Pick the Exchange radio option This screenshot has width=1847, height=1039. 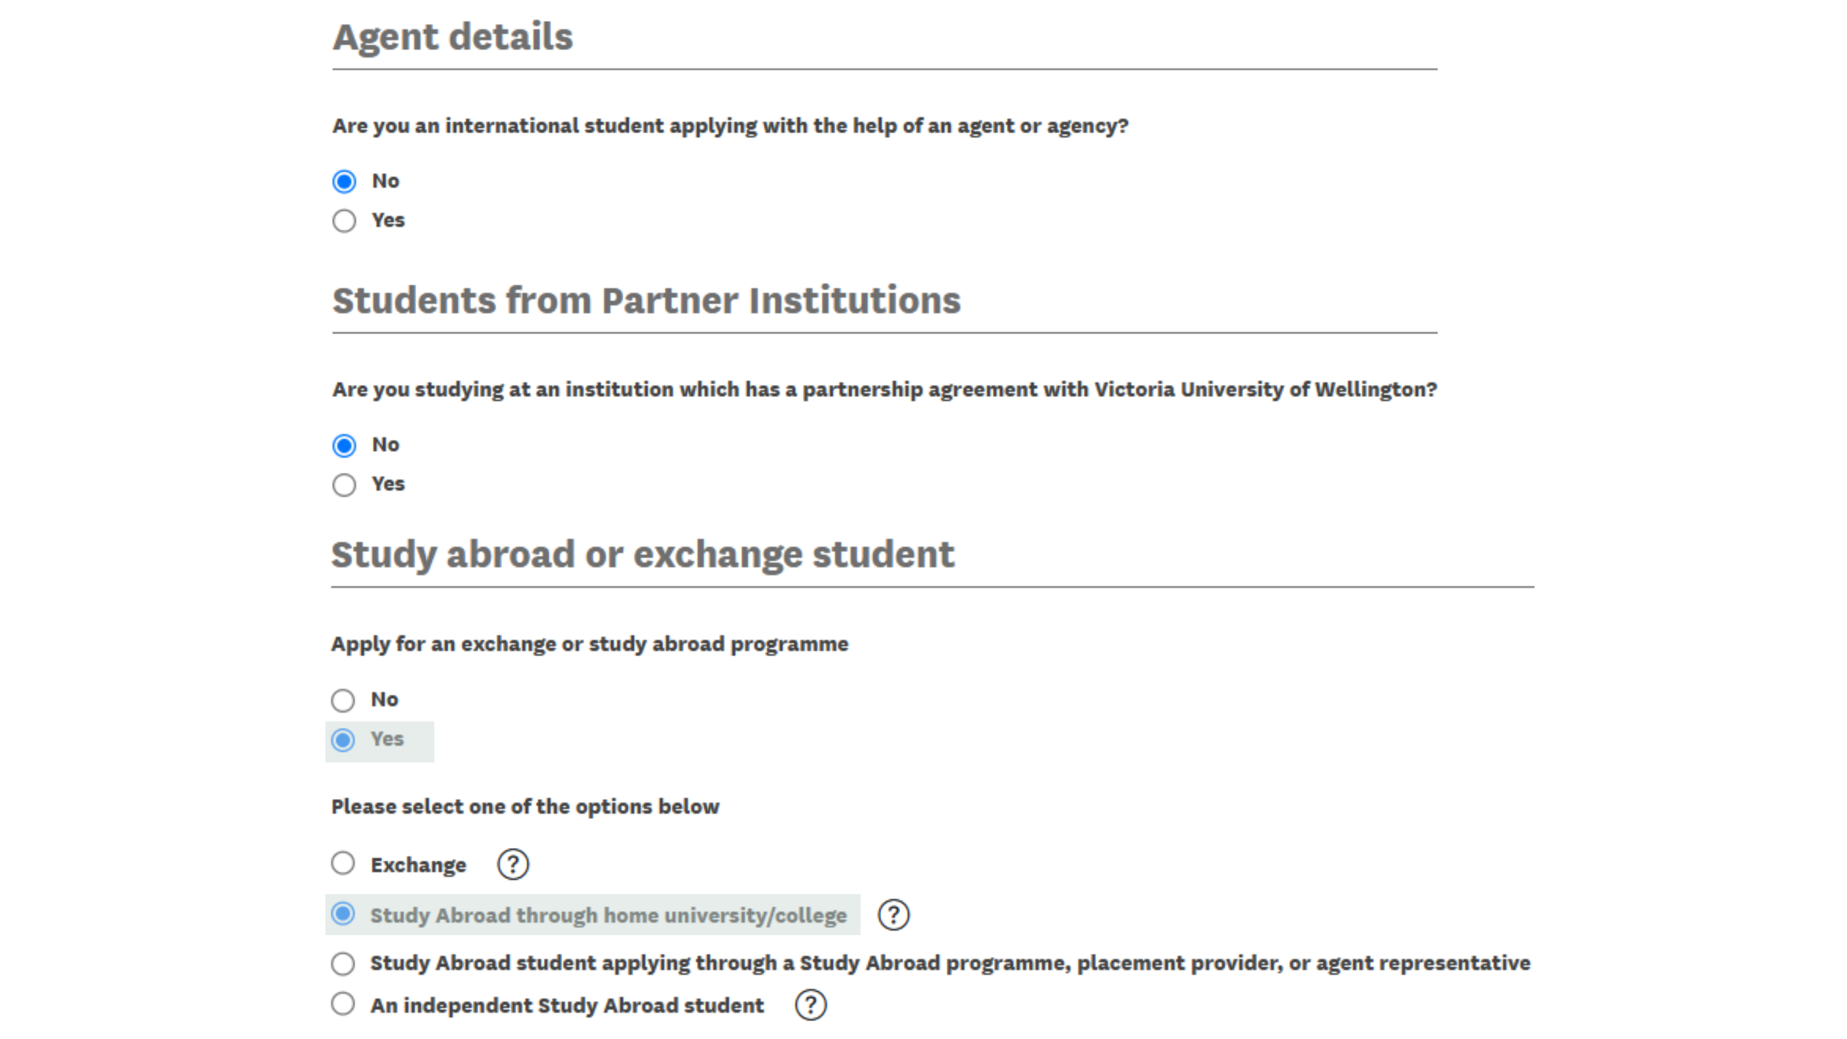(343, 864)
